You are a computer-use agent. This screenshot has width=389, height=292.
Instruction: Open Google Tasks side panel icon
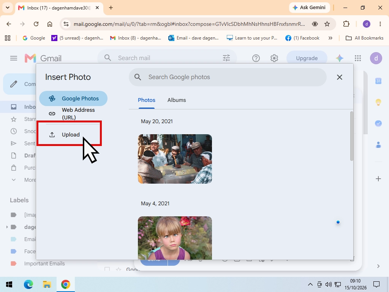tap(378, 123)
